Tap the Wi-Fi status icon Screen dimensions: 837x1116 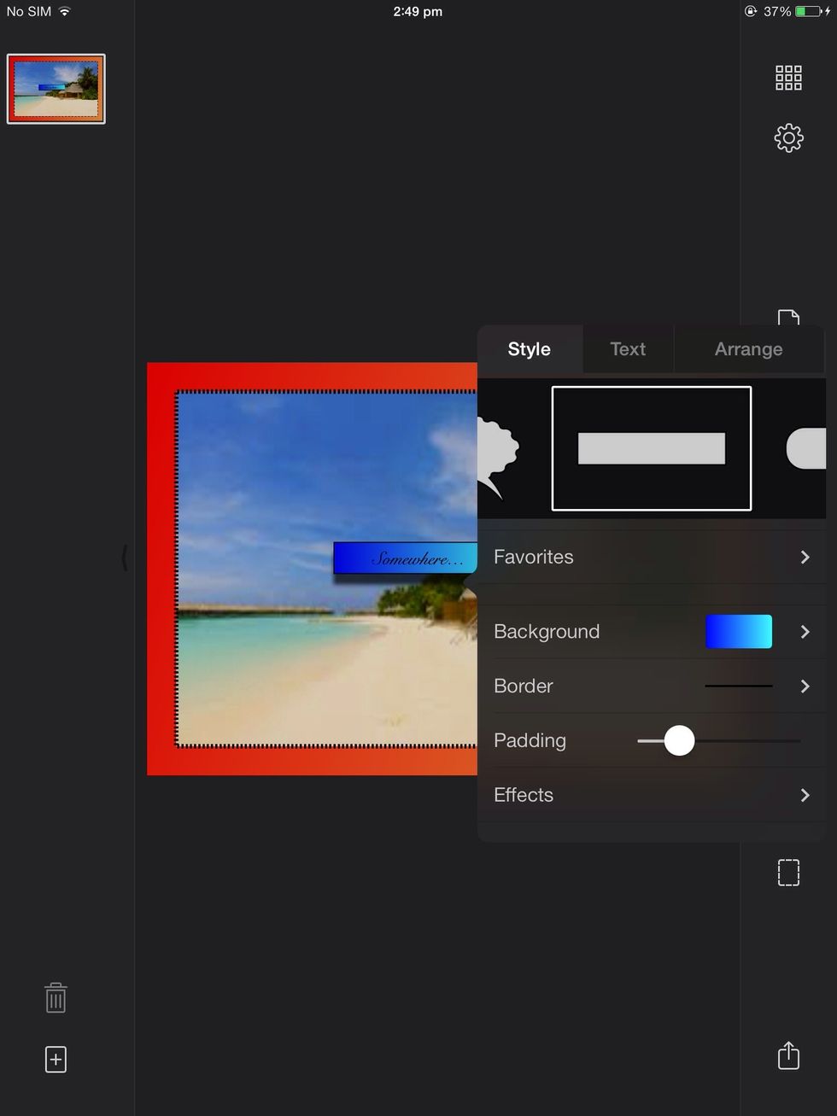tap(65, 11)
